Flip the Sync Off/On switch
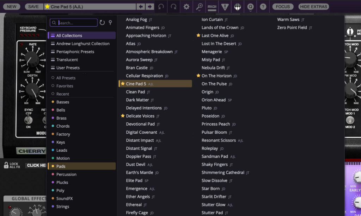 pyautogui.click(x=28, y=119)
